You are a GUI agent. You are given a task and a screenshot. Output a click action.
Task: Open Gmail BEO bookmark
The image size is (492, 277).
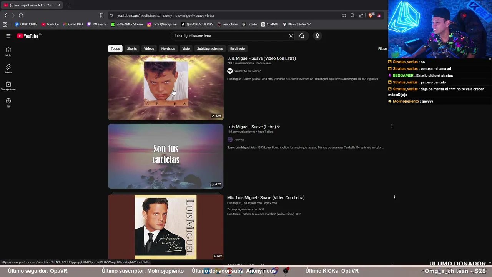pos(73,24)
